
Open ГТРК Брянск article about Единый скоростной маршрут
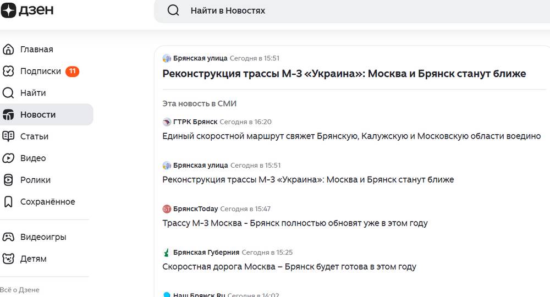coord(351,136)
